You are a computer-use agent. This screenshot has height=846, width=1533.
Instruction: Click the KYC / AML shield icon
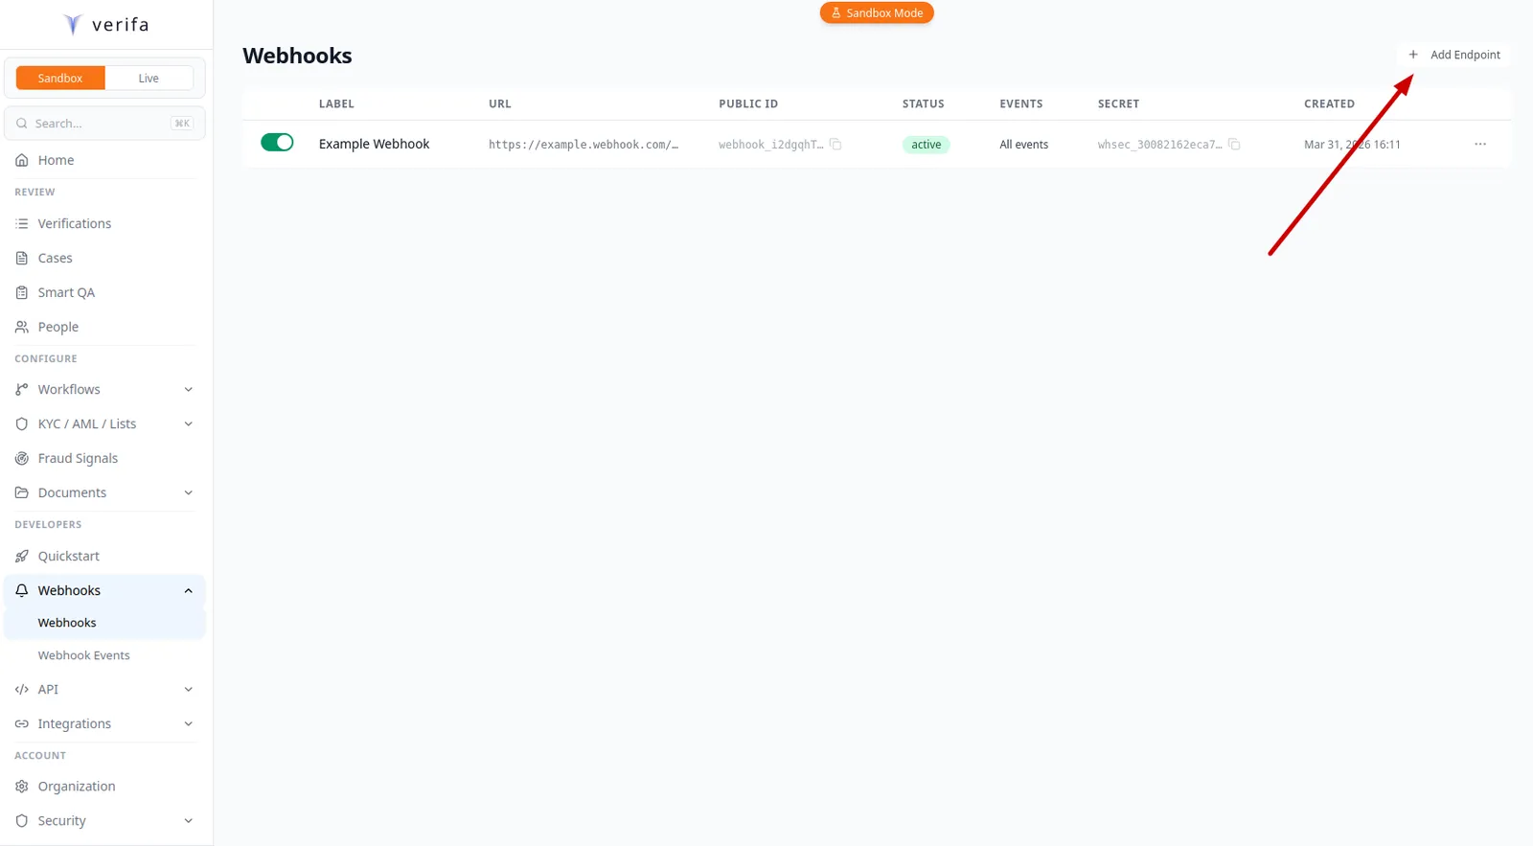[x=22, y=423]
